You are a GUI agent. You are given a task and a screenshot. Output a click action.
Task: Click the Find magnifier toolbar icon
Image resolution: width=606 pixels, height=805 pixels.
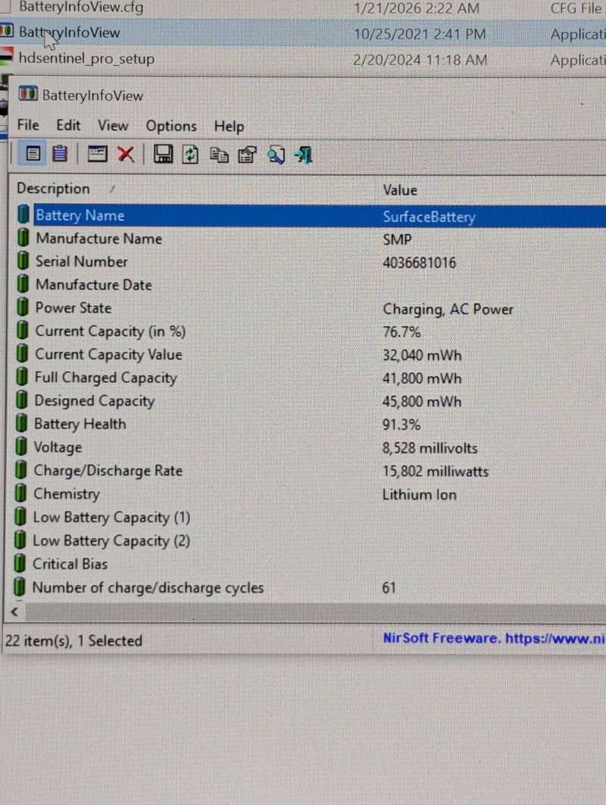point(276,155)
